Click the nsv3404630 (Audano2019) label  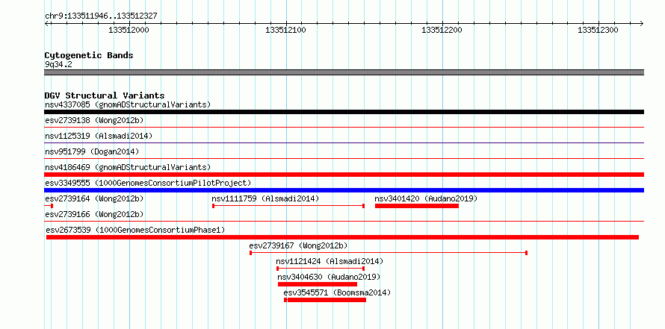pos(329,277)
